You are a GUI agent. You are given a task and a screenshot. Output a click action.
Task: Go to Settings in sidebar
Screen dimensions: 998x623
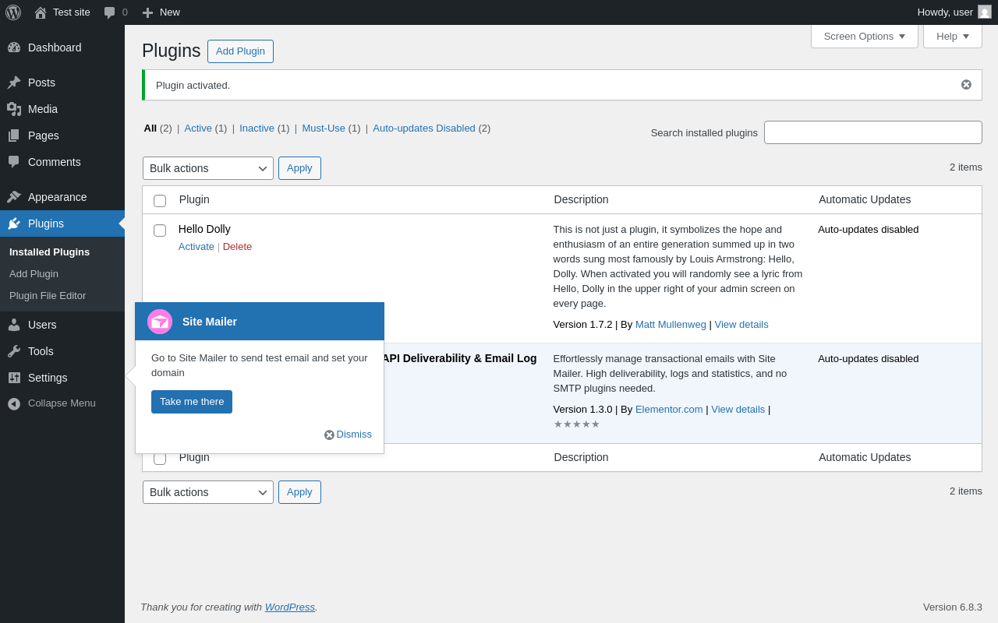pos(62,378)
